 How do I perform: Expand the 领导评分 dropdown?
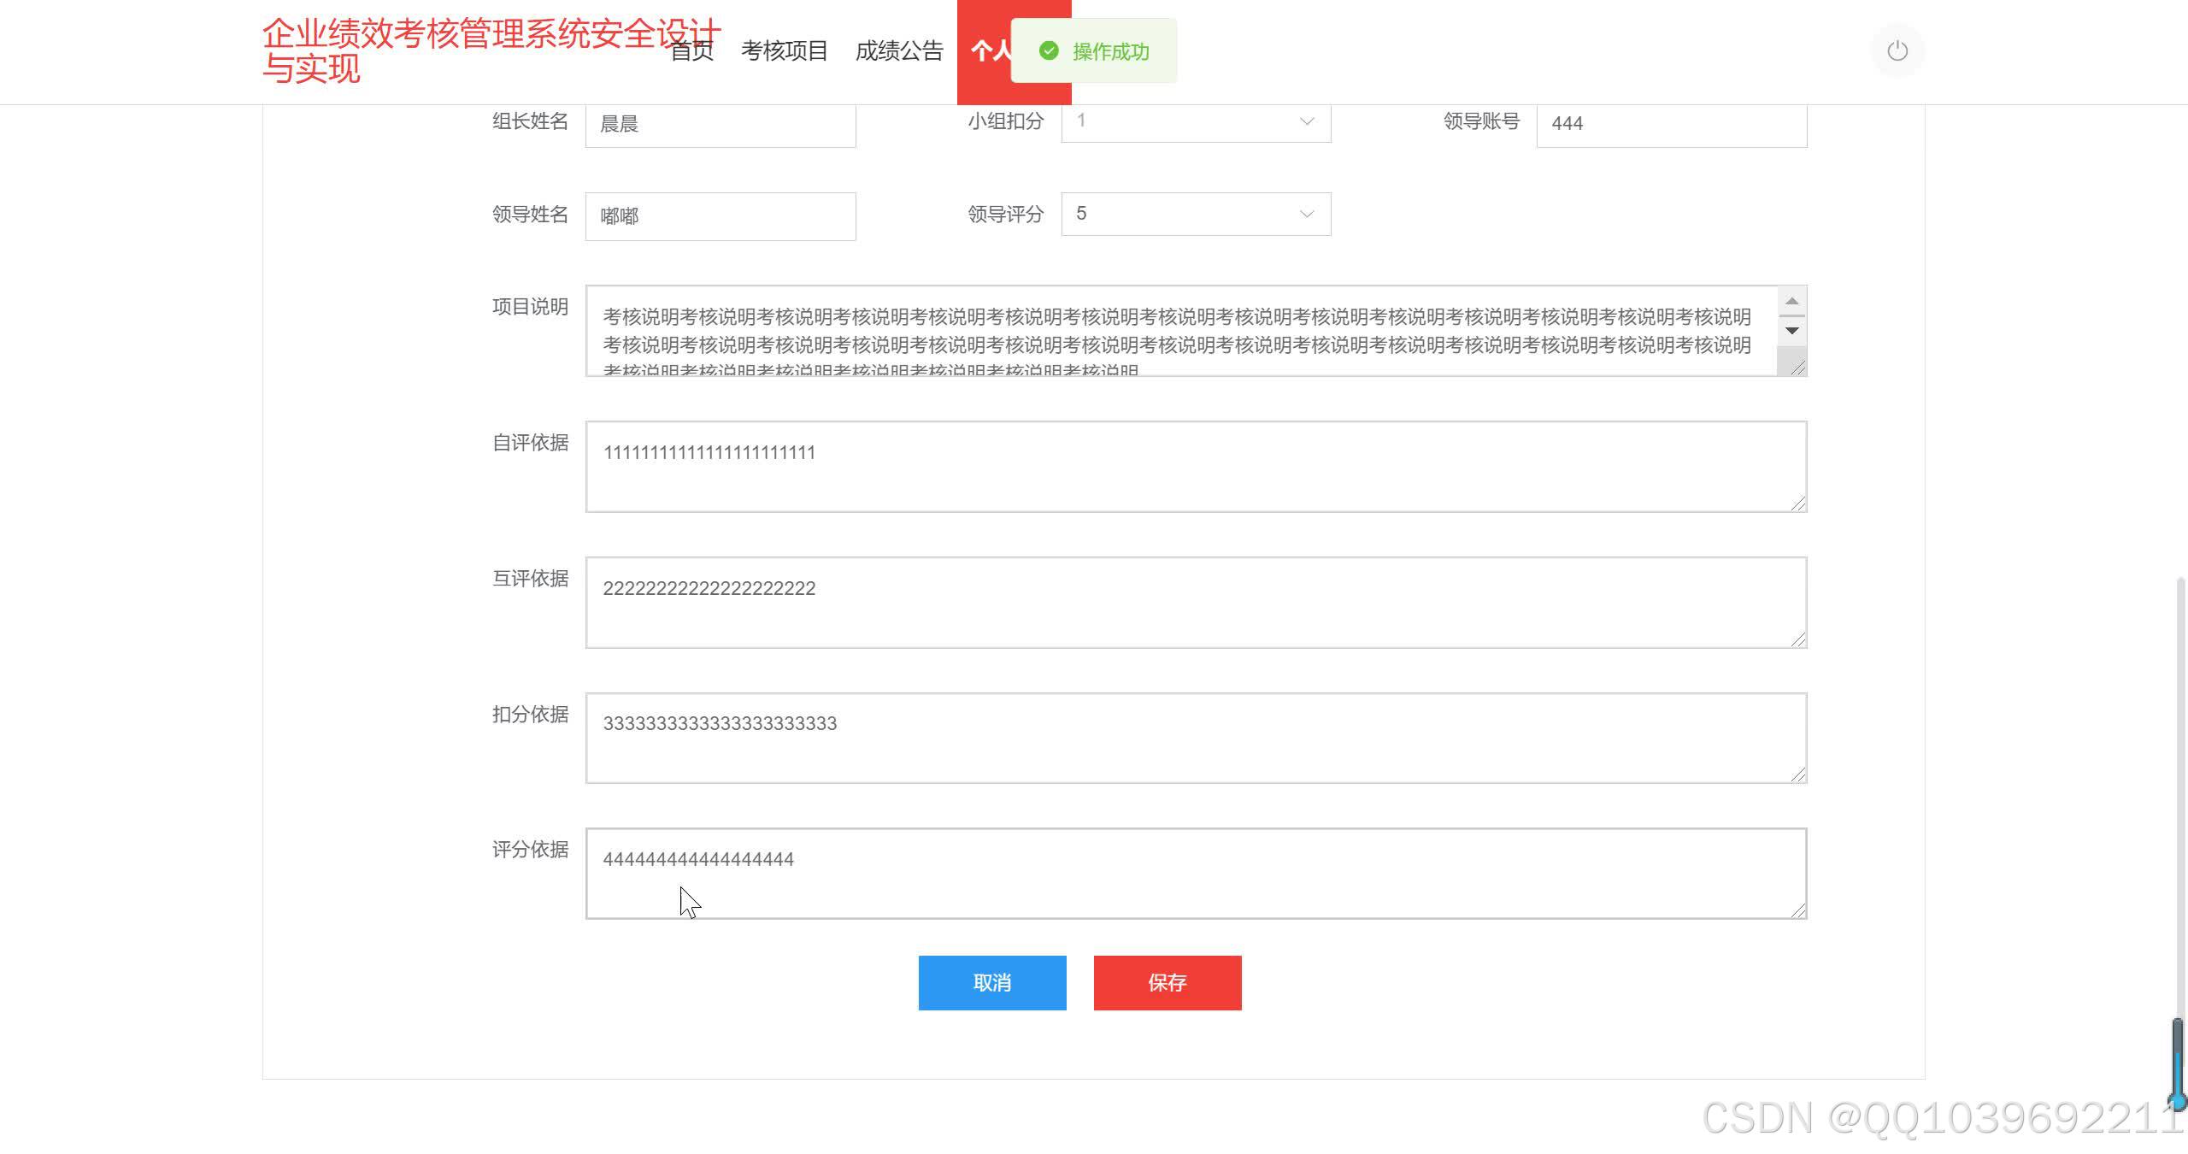pyautogui.click(x=1195, y=214)
